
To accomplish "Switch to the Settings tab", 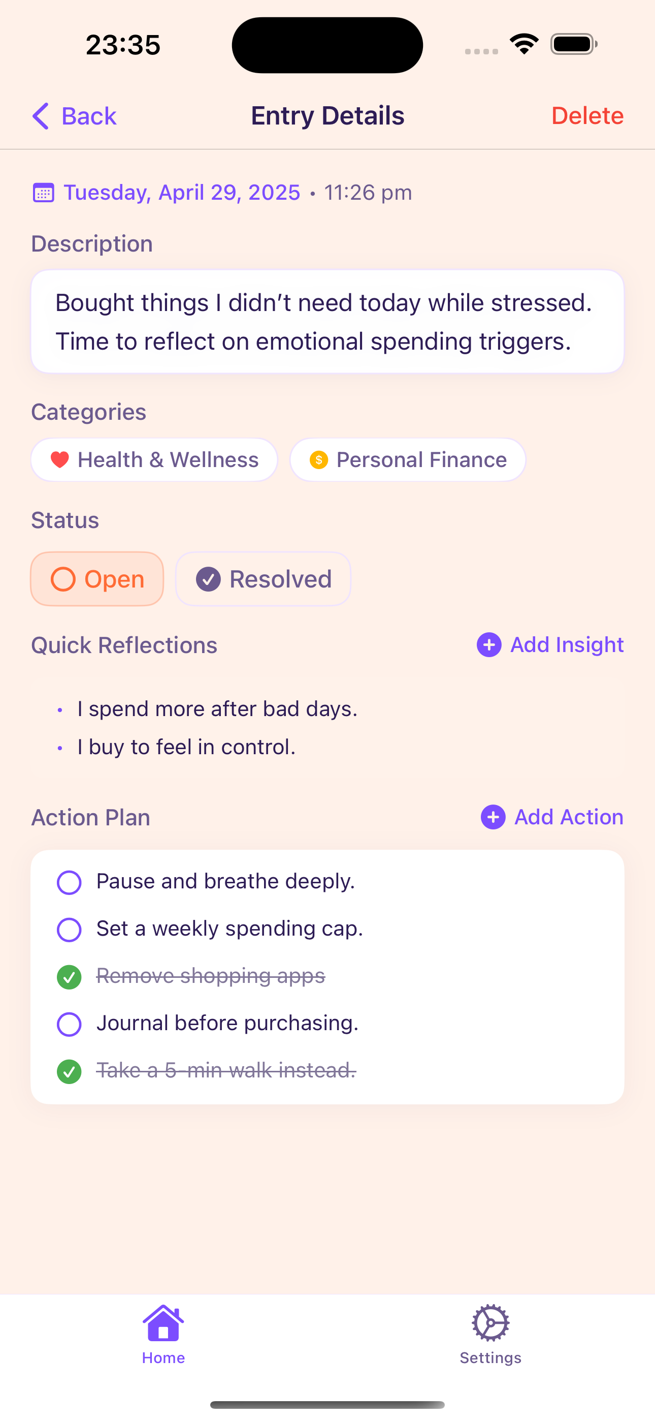I will [x=490, y=1335].
